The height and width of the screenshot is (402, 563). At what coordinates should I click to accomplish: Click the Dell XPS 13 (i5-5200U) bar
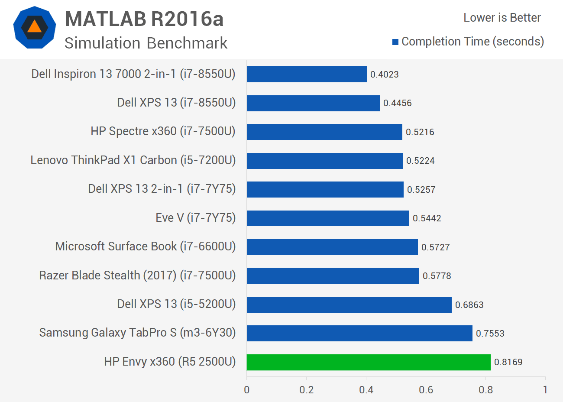349,305
